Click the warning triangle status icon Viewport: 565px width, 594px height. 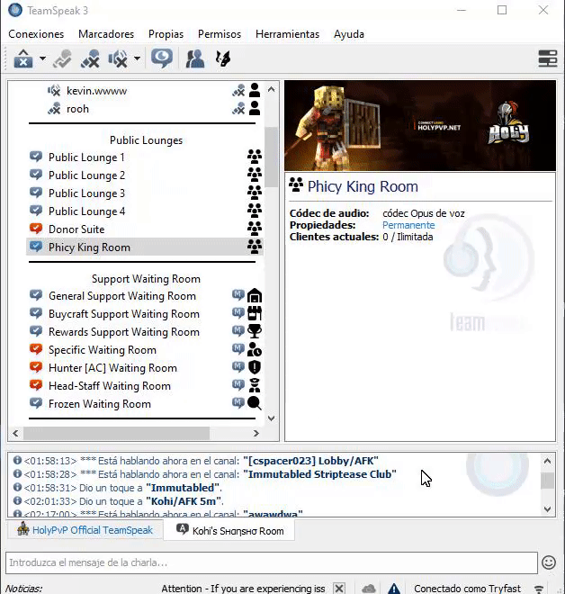tap(394, 589)
